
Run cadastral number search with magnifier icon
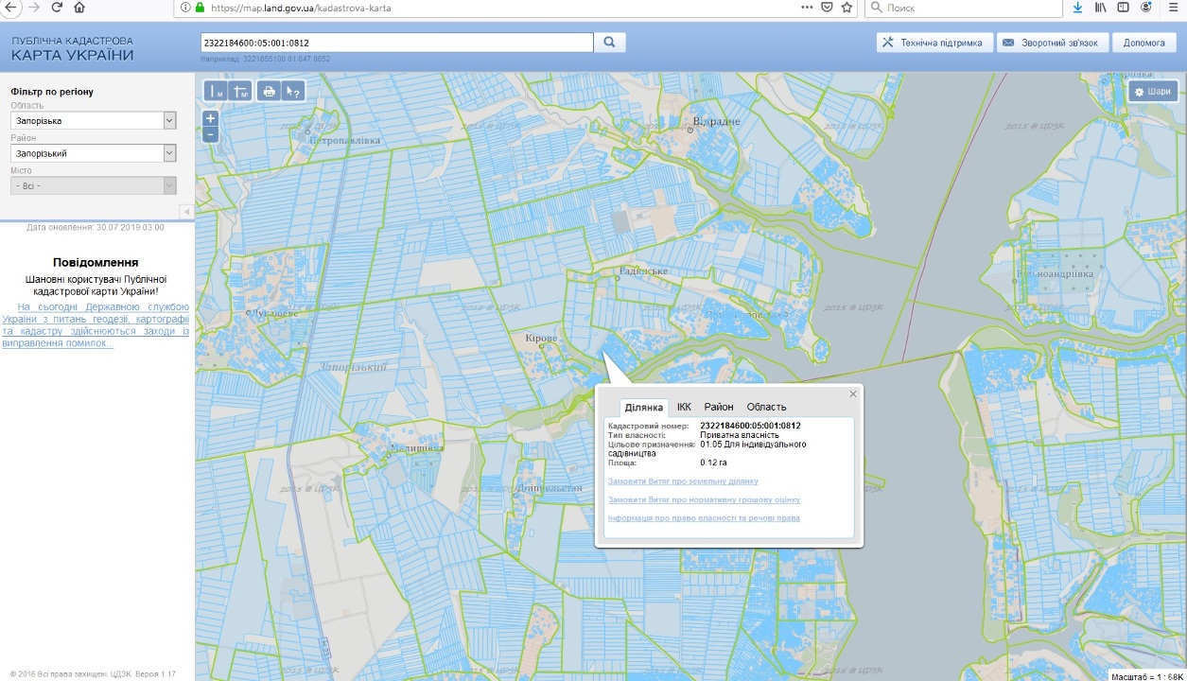click(610, 43)
